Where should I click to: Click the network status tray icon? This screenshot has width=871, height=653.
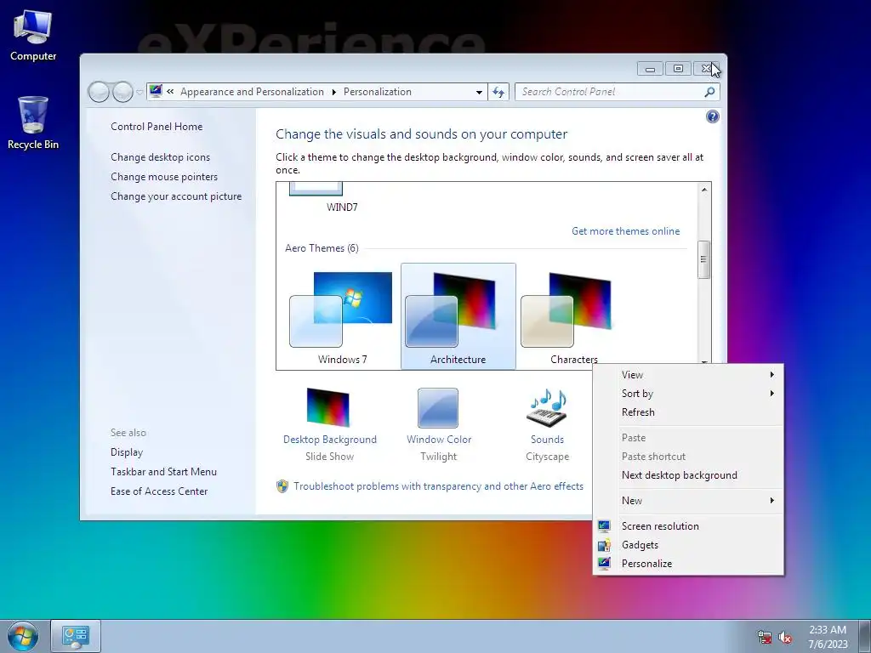point(765,638)
